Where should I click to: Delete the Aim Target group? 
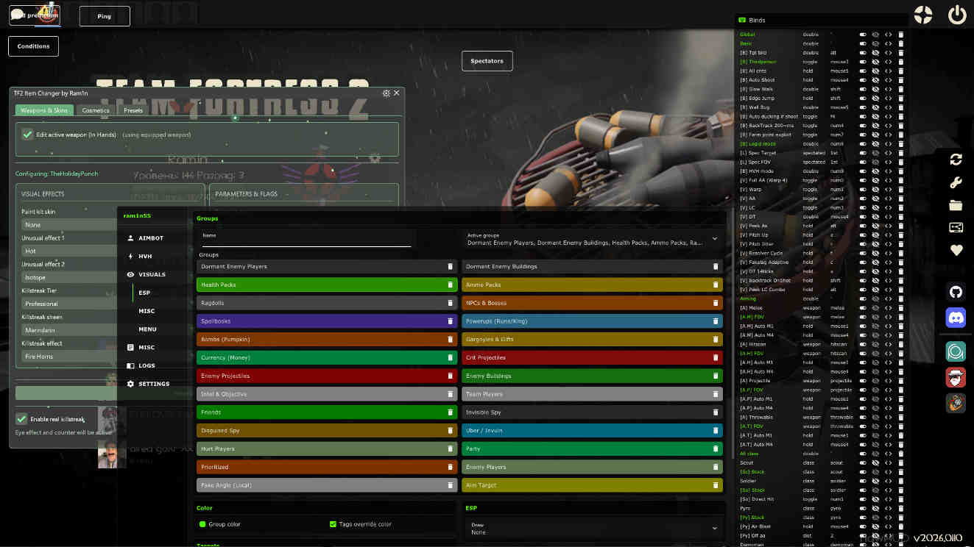[715, 485]
